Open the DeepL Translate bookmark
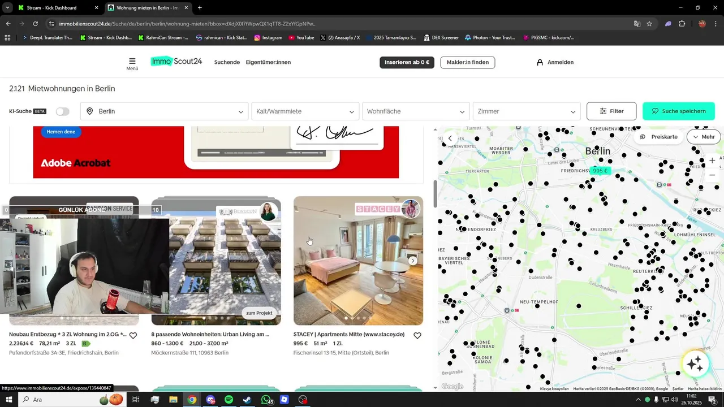The width and height of the screenshot is (724, 407). [48, 38]
